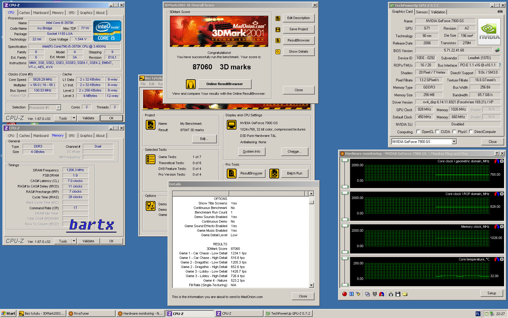Switch to Caches tab in top CPU-Z window
The height and width of the screenshot is (318, 508).
(x=24, y=13)
